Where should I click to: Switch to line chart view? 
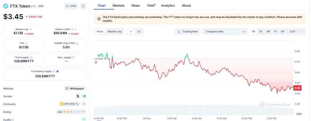131,32
